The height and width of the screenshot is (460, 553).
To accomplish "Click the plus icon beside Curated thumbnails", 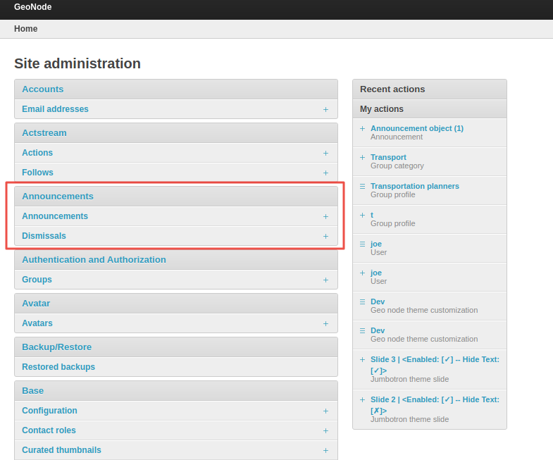I will (x=325, y=450).
